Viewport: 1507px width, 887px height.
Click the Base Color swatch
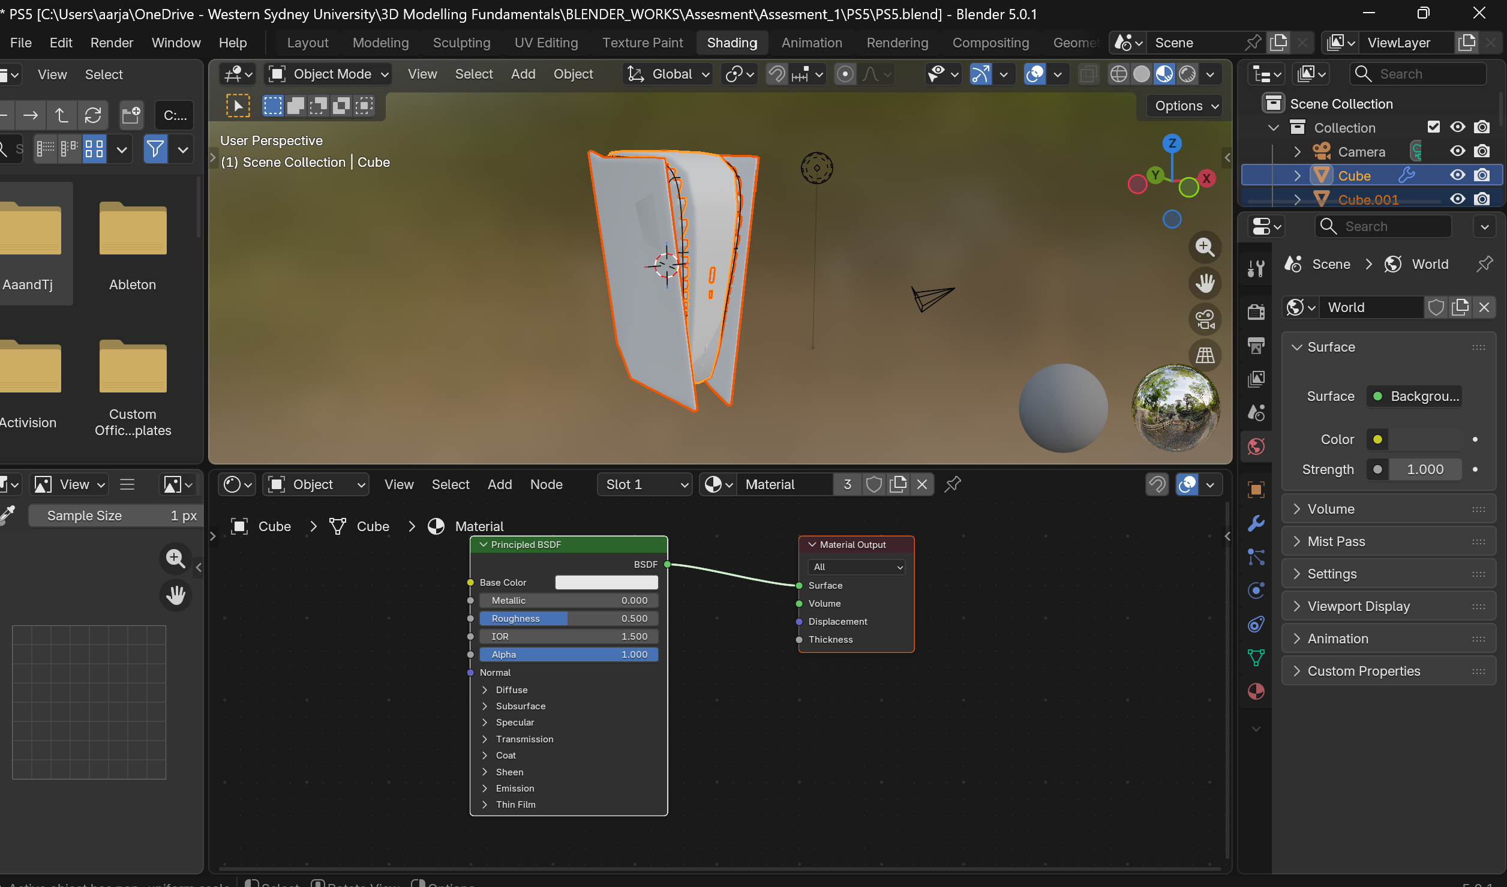tap(606, 582)
